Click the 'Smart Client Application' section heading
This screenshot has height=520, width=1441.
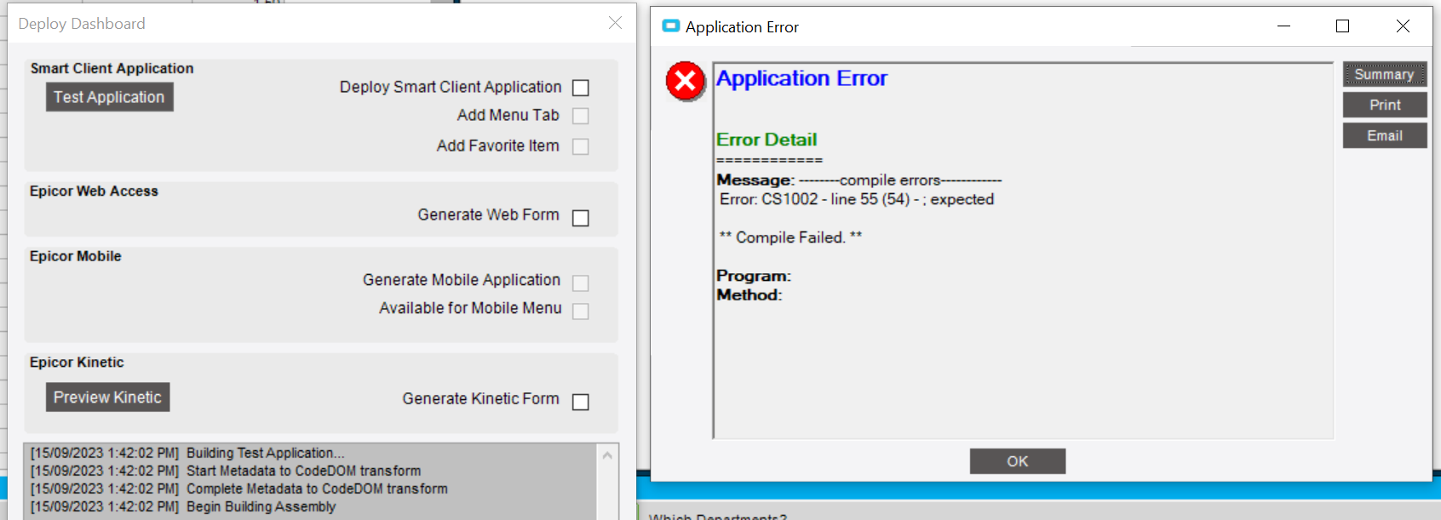tap(112, 68)
